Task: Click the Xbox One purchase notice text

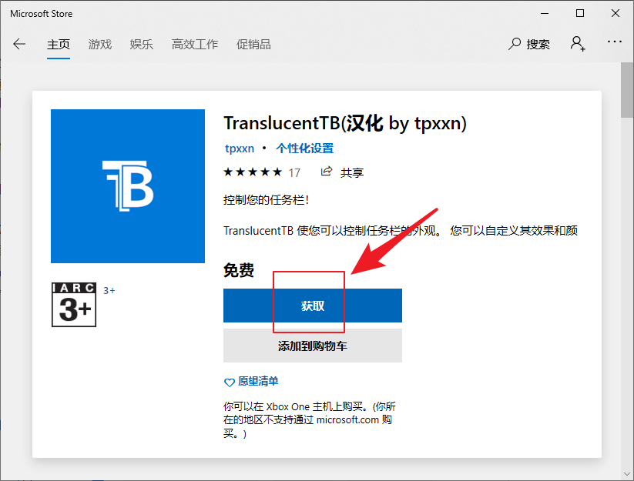Action: (309, 420)
